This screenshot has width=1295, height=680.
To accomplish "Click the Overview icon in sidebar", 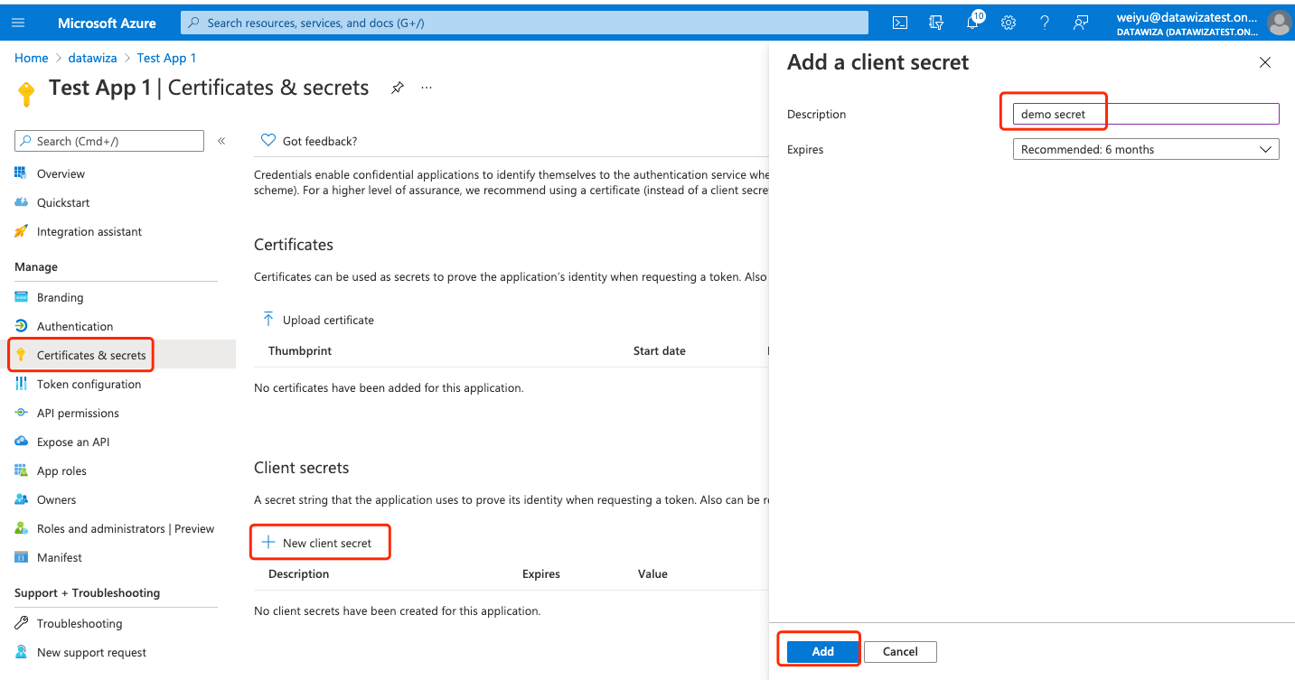I will point(21,173).
